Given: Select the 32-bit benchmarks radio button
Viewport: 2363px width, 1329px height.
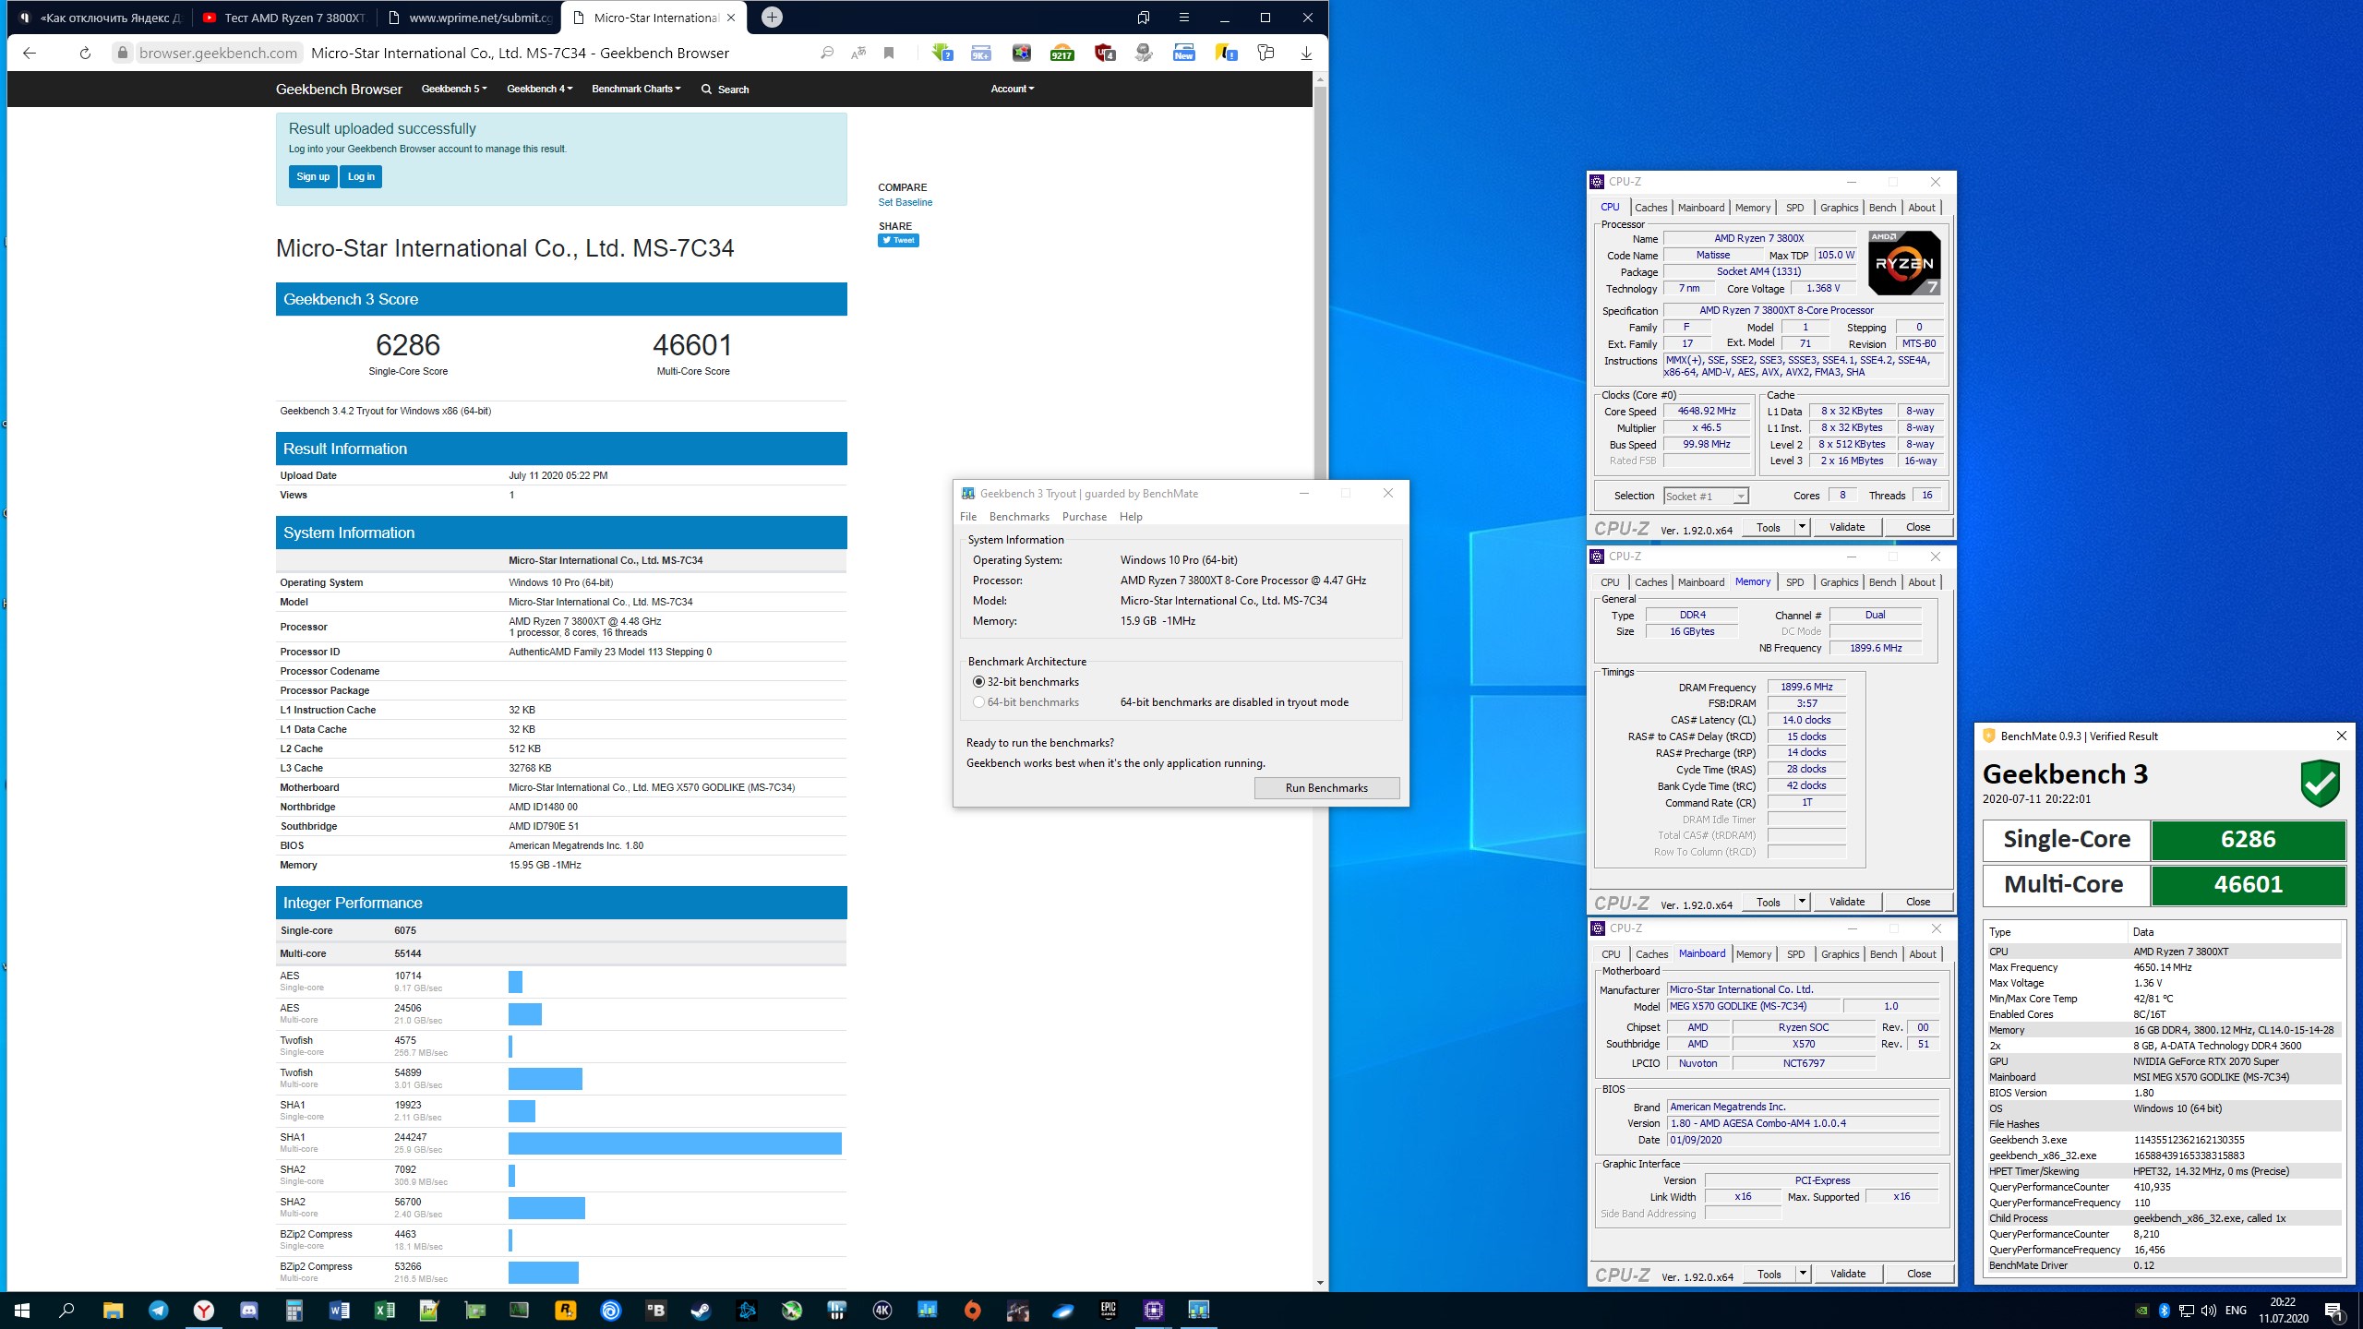Looking at the screenshot, I should pos(978,682).
